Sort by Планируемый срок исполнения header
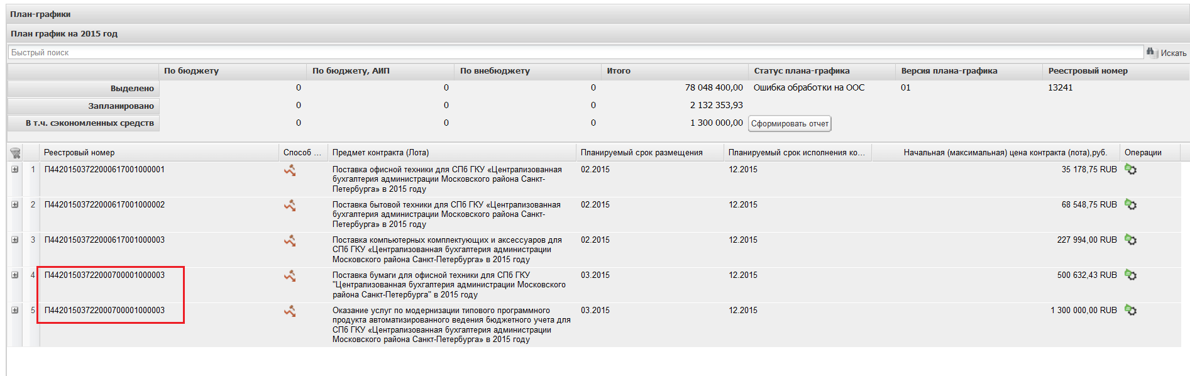1190x376 pixels. pyautogui.click(x=796, y=153)
